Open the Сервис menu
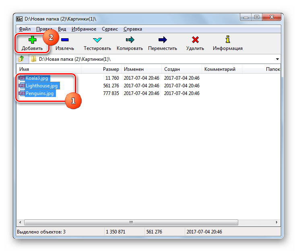Viewport: 297px width, 252px height. coord(110,29)
